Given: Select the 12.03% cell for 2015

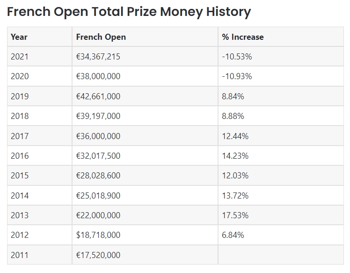Looking at the screenshot, I should 235,176.
